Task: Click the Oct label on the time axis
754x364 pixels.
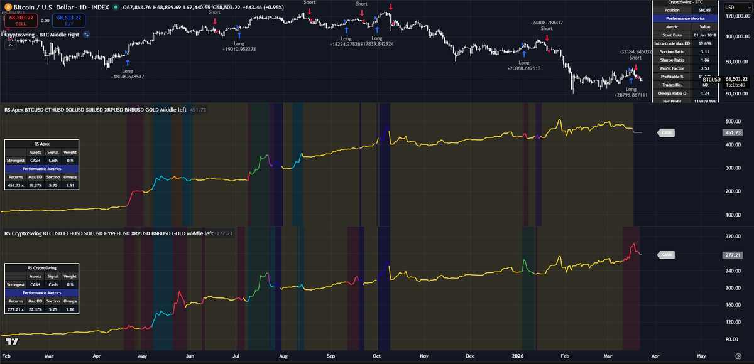Action: click(x=378, y=355)
